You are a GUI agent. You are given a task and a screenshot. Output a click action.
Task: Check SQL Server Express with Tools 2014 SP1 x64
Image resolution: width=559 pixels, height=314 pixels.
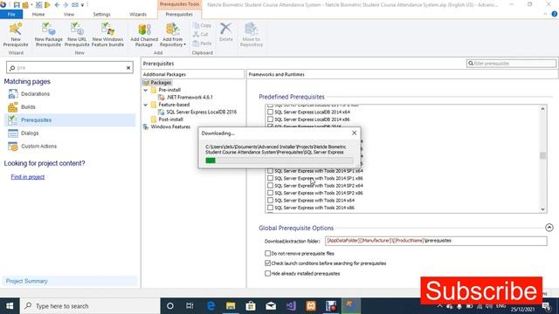[x=270, y=171]
